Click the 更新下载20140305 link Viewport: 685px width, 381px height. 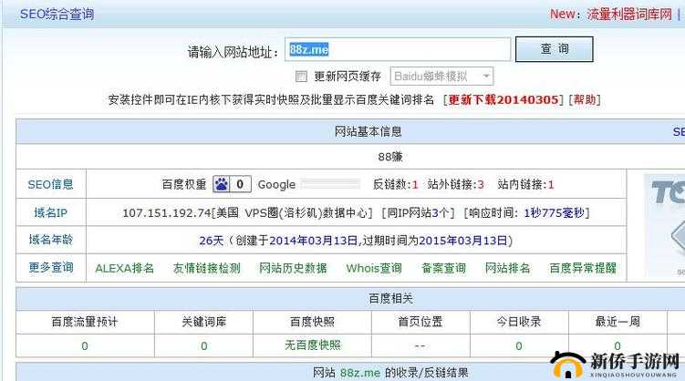click(503, 100)
